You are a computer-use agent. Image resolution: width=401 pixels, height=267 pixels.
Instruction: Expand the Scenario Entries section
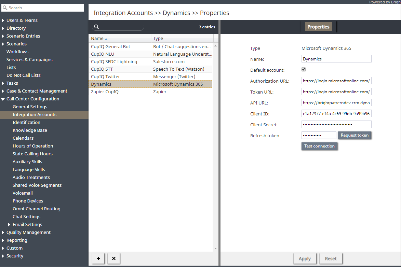(x=3, y=36)
